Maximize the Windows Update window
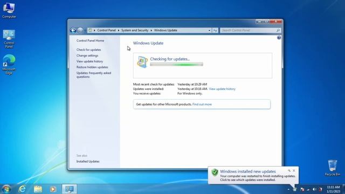Viewport: 345px width, 194px height. pyautogui.click(x=266, y=22)
